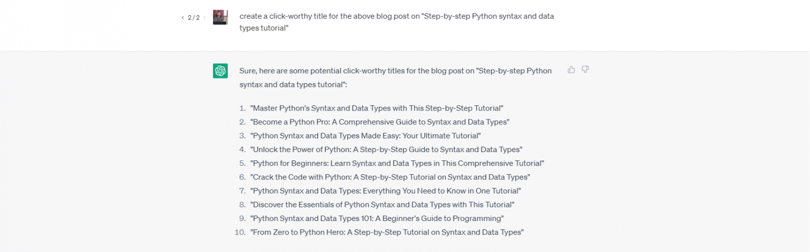Click the number 10 list marker
810x252 pixels.
pyautogui.click(x=240, y=231)
